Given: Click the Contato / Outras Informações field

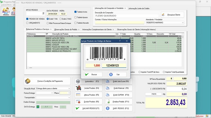Looking at the screenshot, I should click(x=119, y=23).
